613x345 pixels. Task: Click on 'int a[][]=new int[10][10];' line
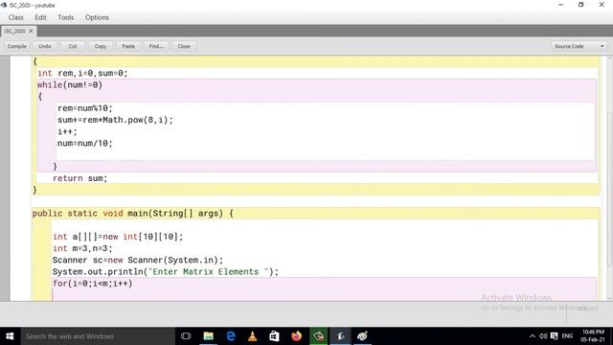tap(118, 237)
